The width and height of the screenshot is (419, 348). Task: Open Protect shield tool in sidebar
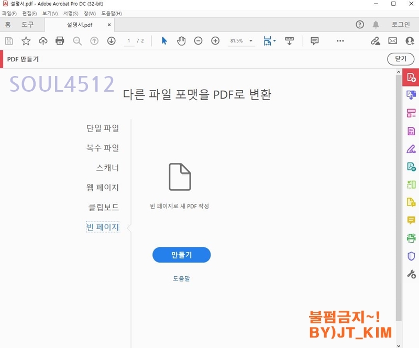411,256
